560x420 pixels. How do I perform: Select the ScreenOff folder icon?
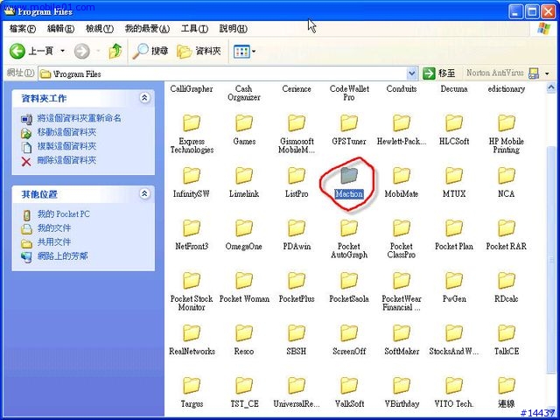349,332
